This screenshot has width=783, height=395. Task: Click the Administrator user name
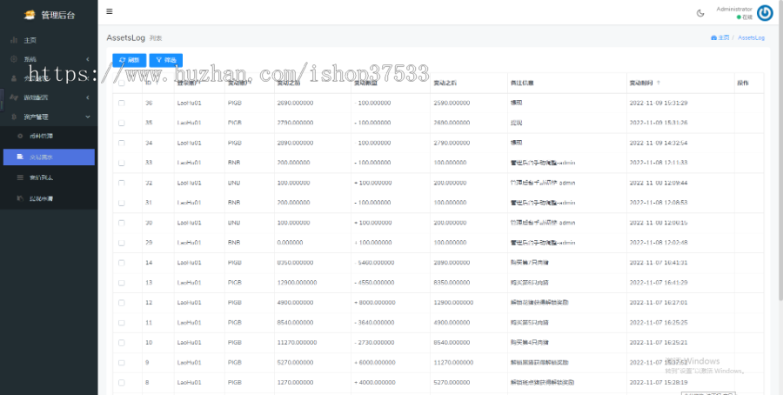click(x=734, y=9)
